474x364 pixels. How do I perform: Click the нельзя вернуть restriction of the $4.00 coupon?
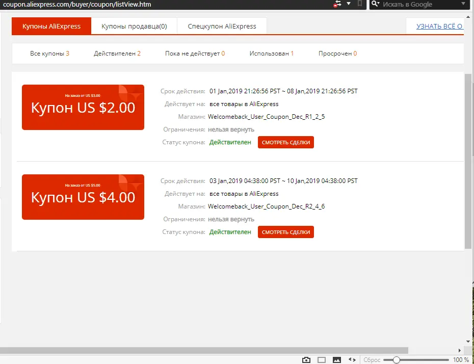[231, 219]
